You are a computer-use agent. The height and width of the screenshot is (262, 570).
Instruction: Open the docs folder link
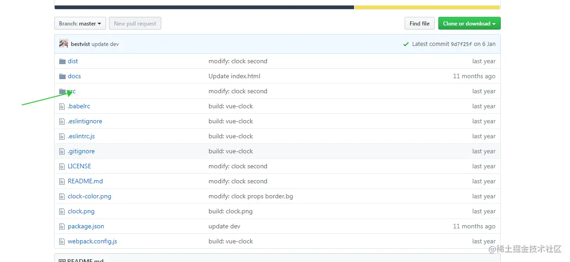[74, 76]
